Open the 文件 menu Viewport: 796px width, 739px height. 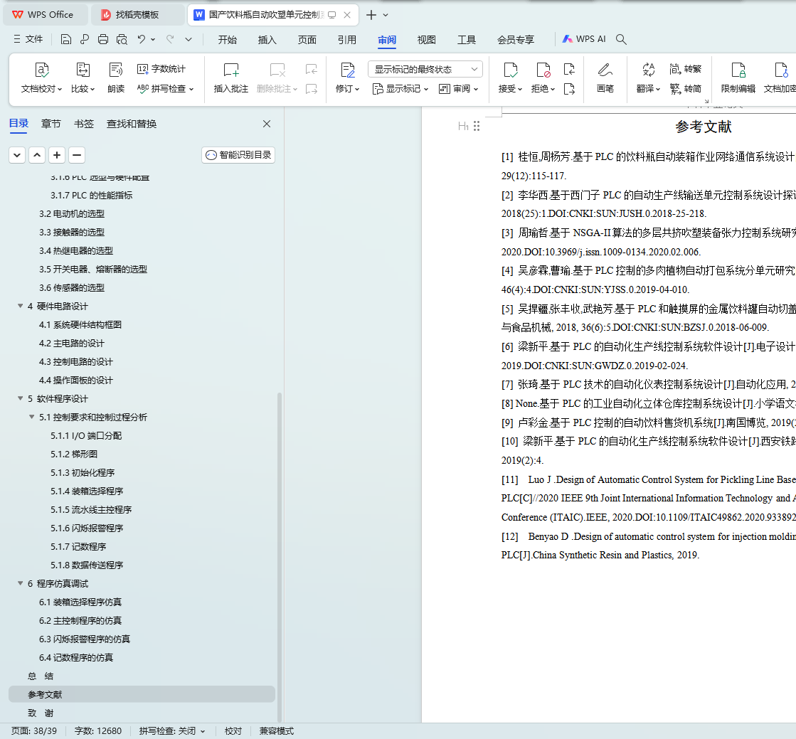(28, 39)
